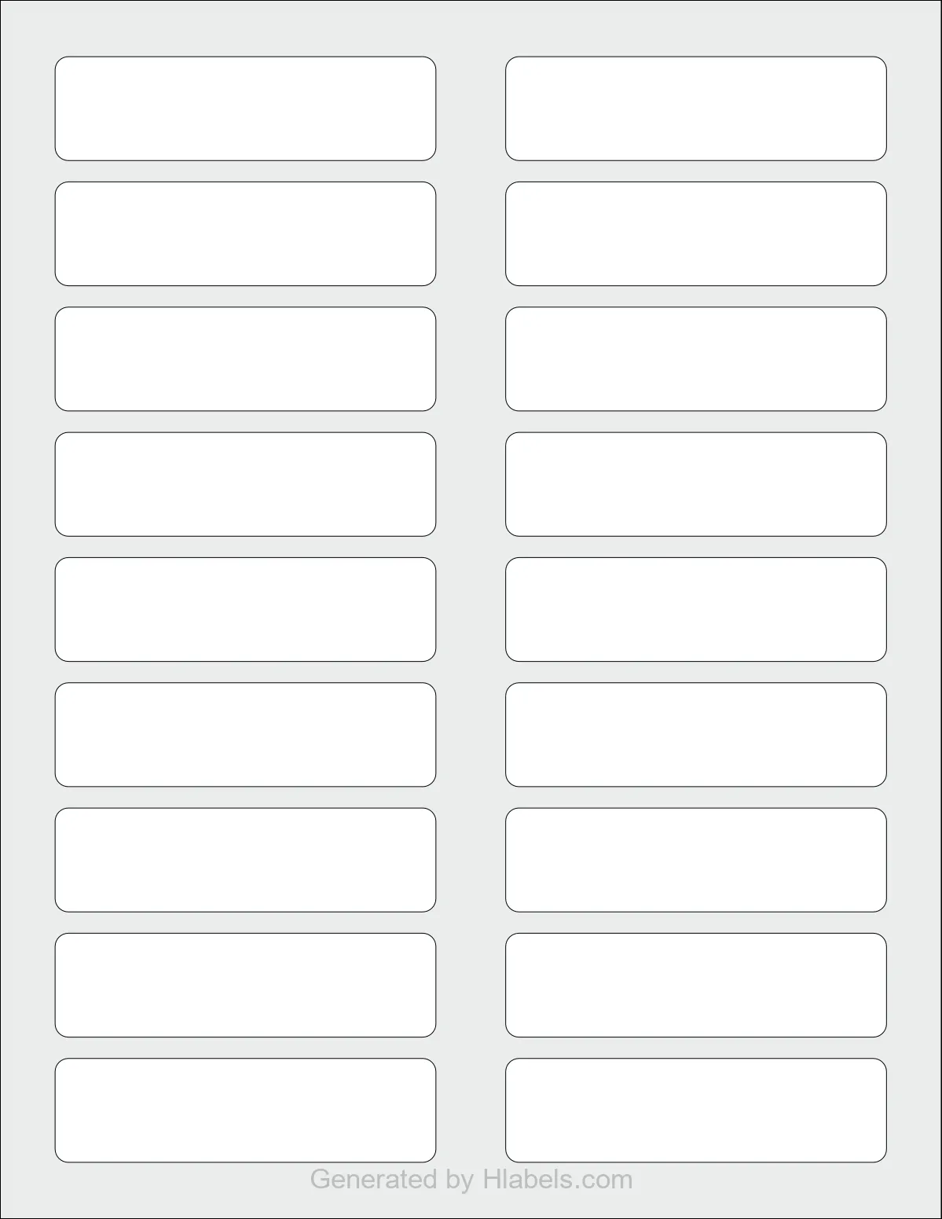Select the left label in row three
The height and width of the screenshot is (1219, 942).
(x=245, y=359)
